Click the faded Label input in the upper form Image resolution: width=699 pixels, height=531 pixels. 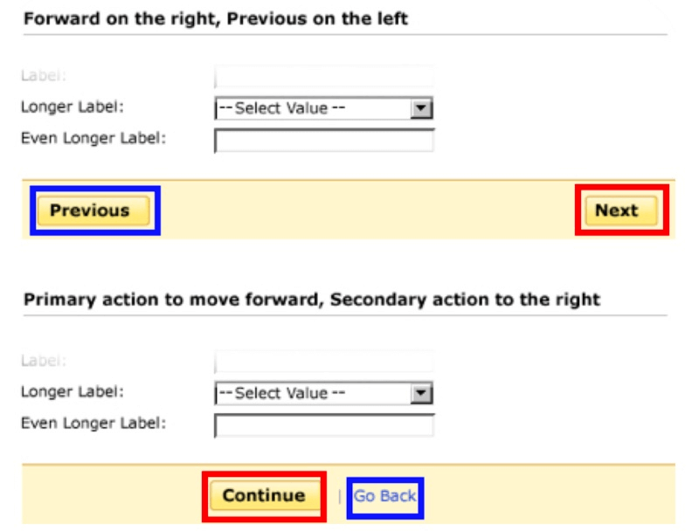pos(324,77)
